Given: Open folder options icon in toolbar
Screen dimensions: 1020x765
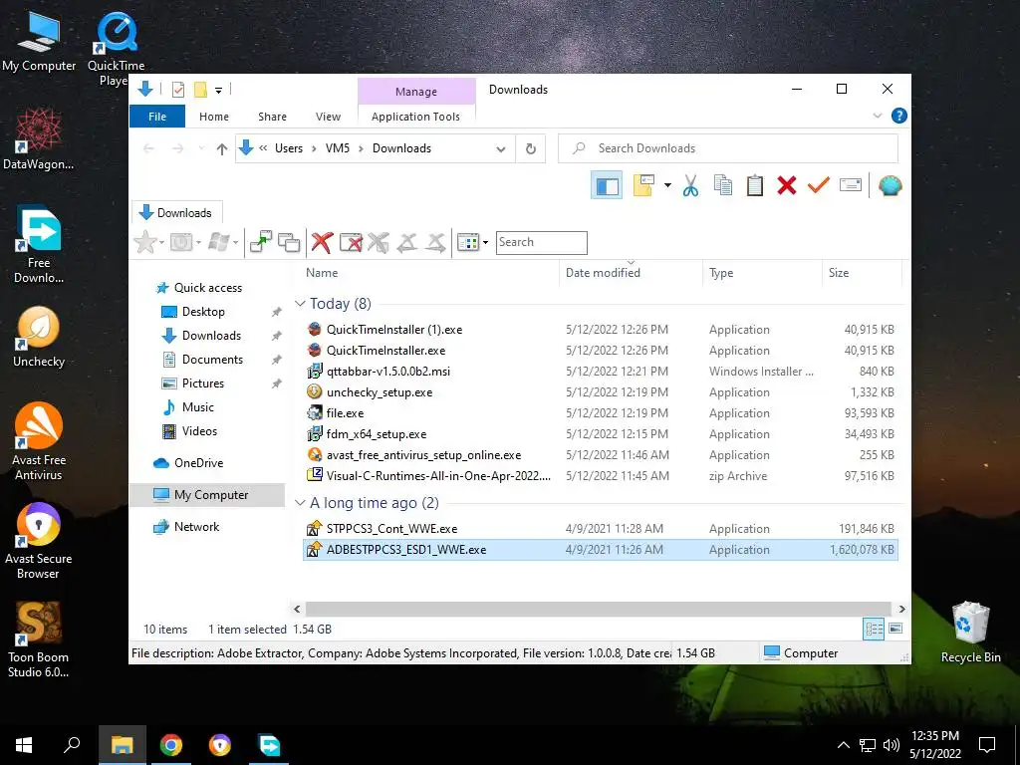Looking at the screenshot, I should (643, 186).
